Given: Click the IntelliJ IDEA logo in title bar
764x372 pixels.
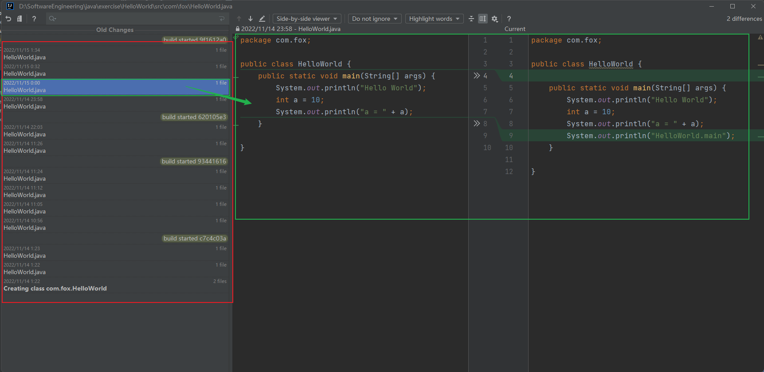Looking at the screenshot, I should pos(10,6).
